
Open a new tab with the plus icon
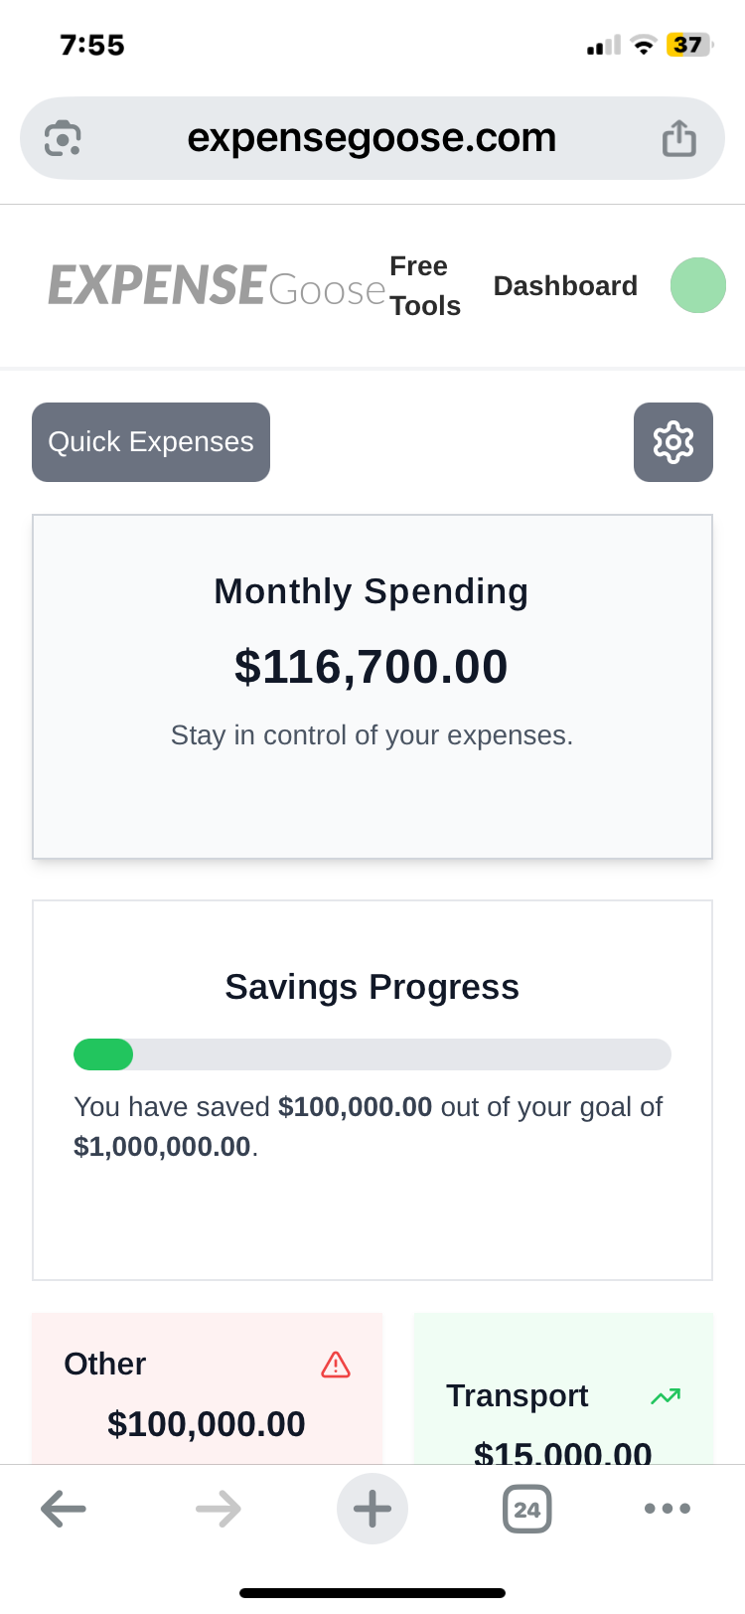[x=372, y=1508]
